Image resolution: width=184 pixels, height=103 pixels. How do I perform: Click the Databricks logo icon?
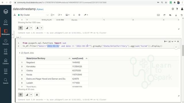point(6,11)
